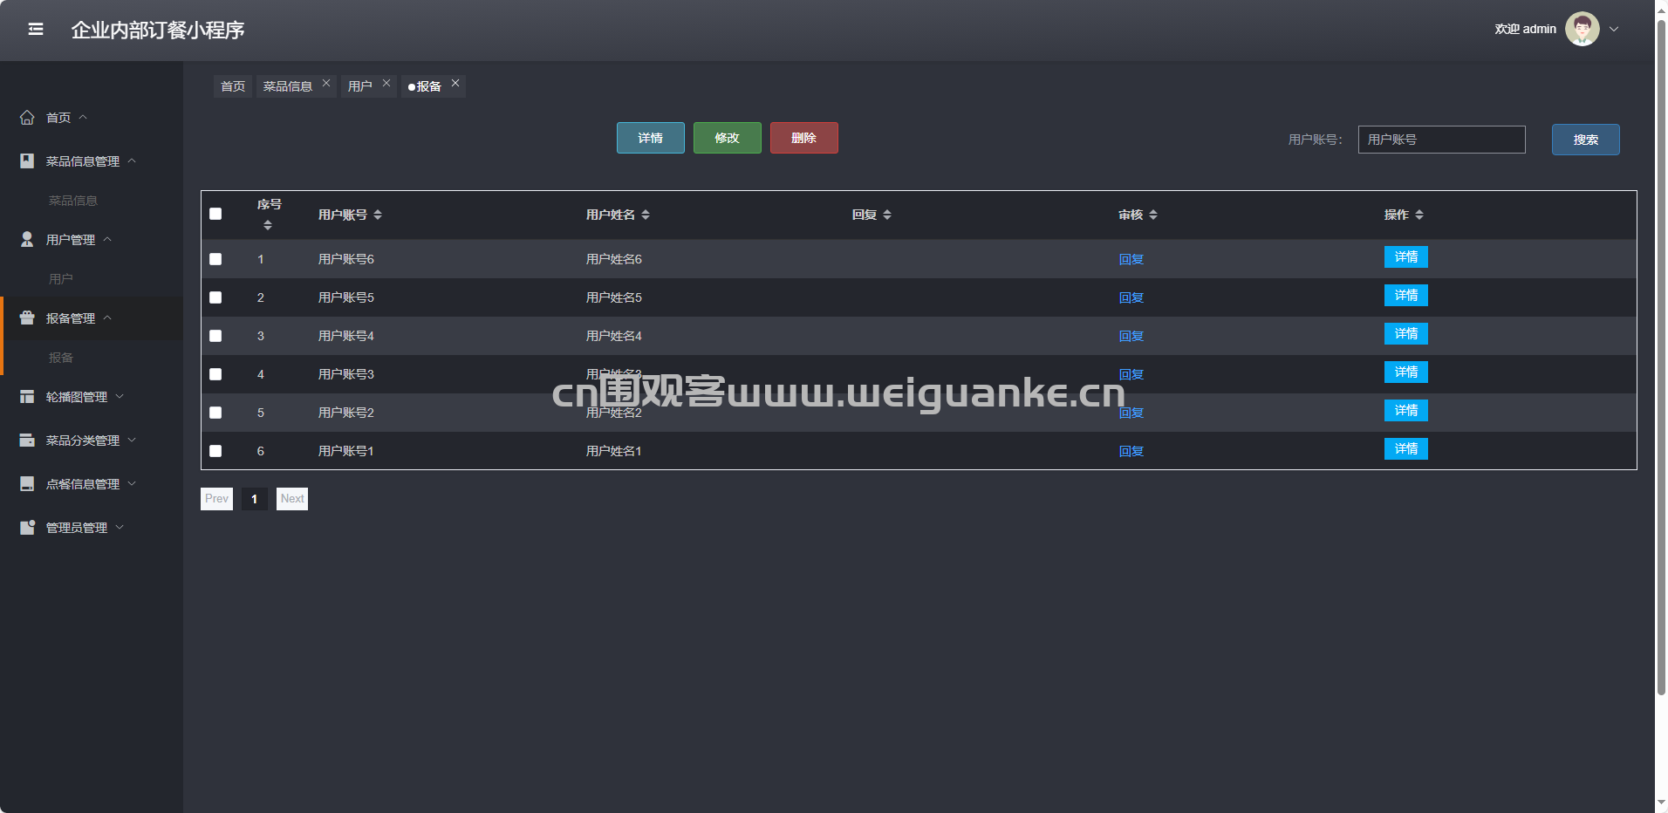This screenshot has height=813, width=1668.
Task: Click the admin avatar picture
Action: [1582, 29]
